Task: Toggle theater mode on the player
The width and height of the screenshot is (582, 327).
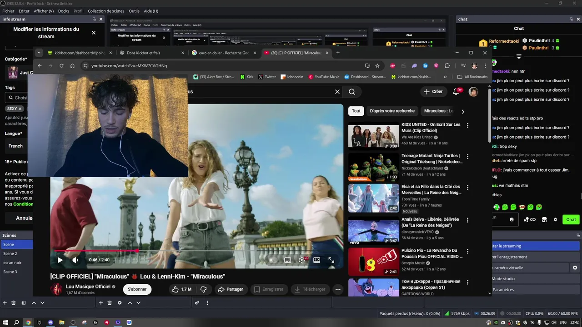Action: click(x=316, y=260)
